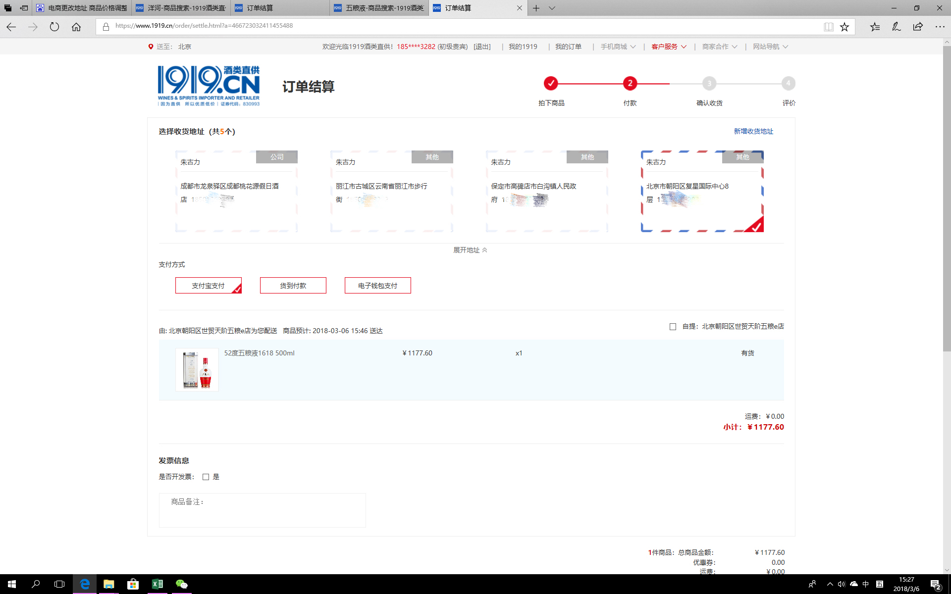Toggle the 展开地址 address expander
Viewport: 951px width, 594px height.
pyautogui.click(x=470, y=250)
